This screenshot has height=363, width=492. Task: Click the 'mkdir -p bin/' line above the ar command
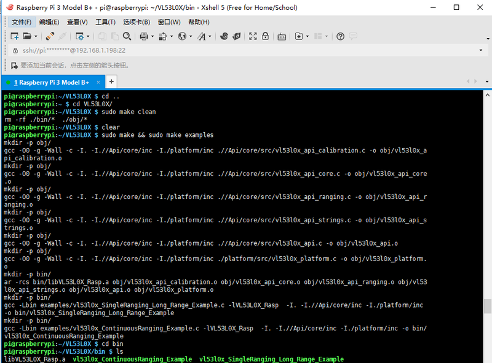coord(27,275)
